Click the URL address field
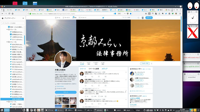Image resolution: width=200 pixels, height=112 pixels. [x=78, y=14]
